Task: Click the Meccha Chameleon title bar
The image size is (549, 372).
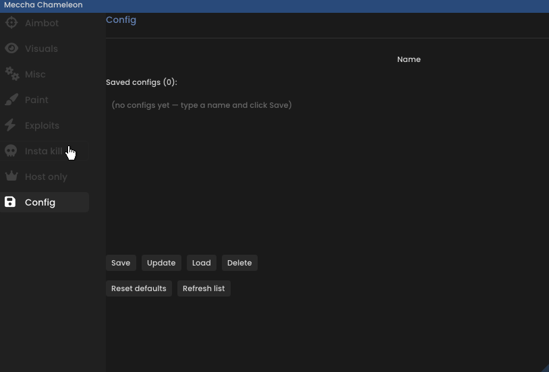Action: (274, 5)
